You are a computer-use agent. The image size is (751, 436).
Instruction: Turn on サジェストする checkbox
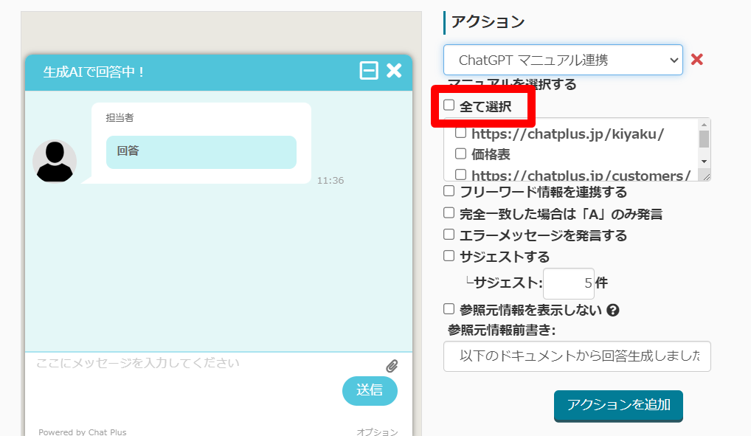pos(449,256)
